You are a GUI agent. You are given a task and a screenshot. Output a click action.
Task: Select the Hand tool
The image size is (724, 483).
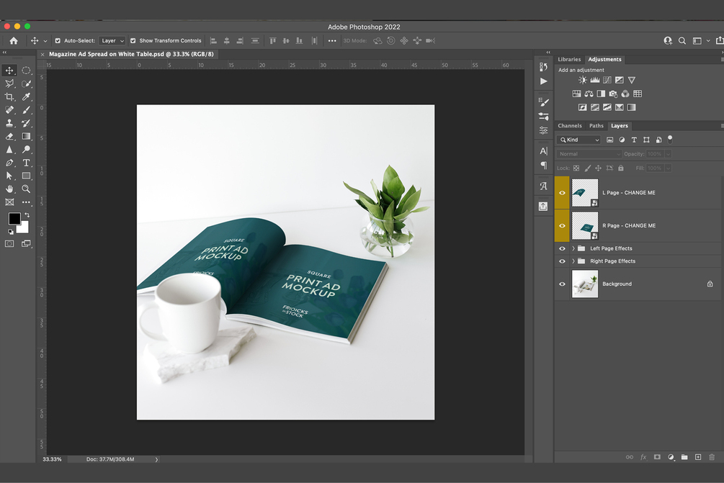[x=9, y=189]
